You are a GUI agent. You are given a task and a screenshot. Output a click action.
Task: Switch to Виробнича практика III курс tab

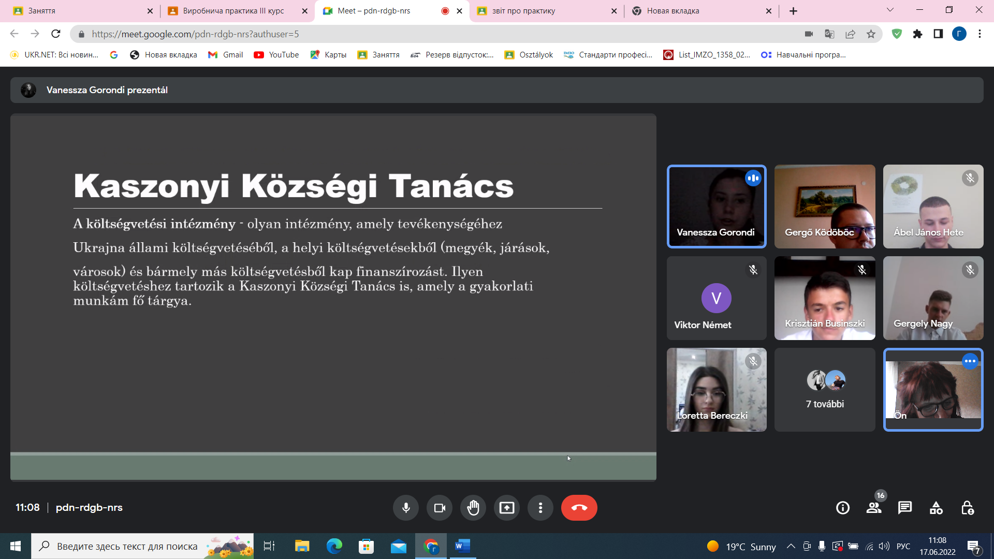tap(233, 11)
